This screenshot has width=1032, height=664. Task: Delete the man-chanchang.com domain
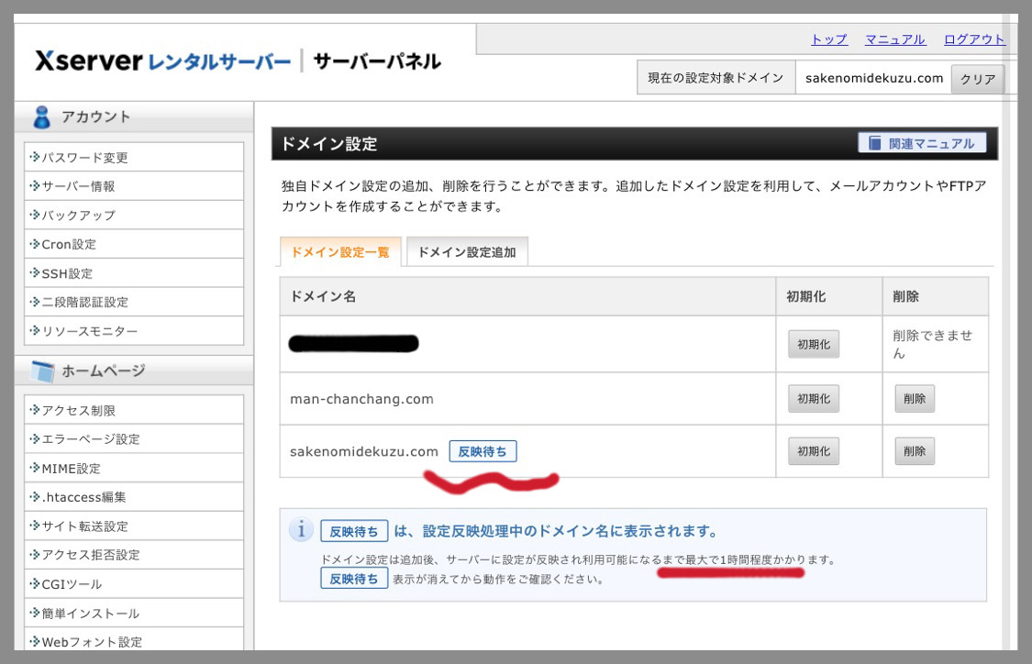point(914,399)
